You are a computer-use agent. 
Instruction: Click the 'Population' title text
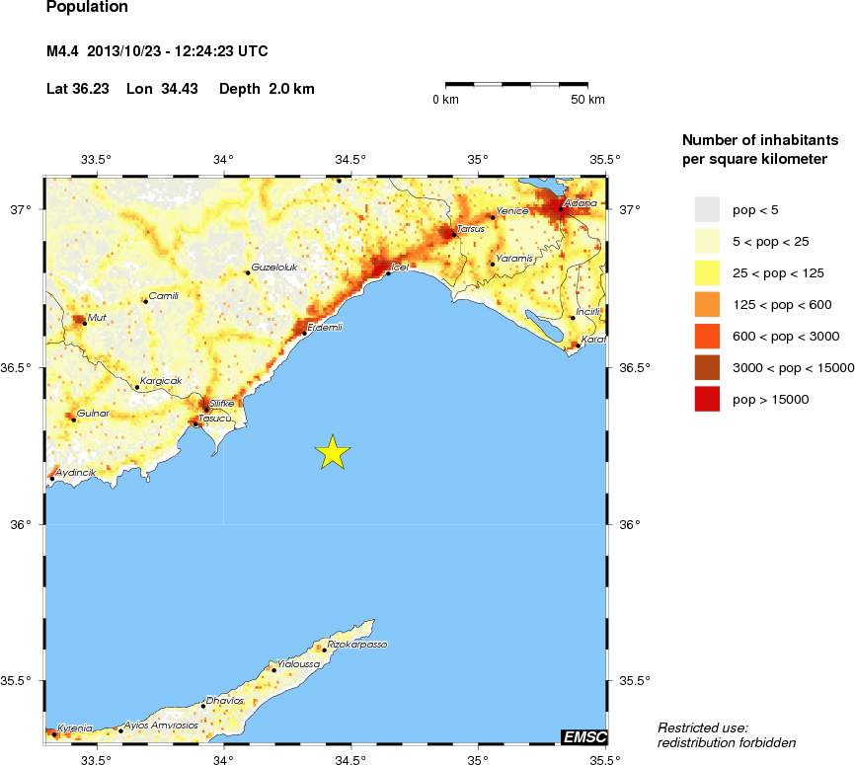tap(87, 8)
